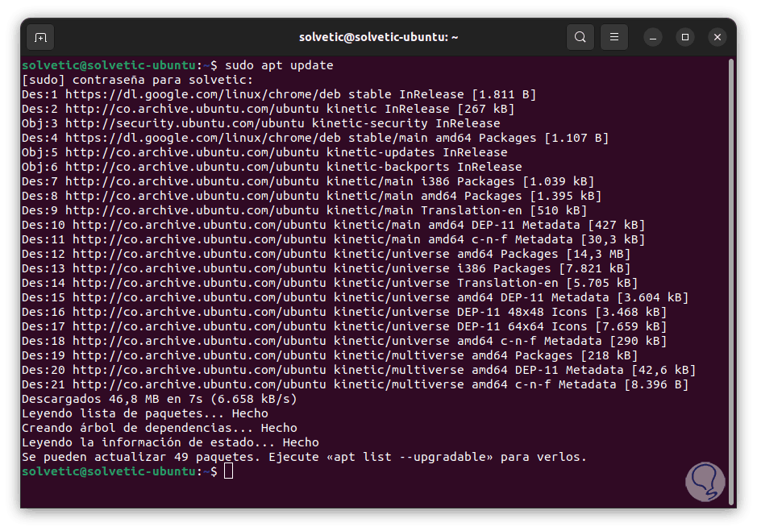Click the Des:9 Translation-en line
757x531 pixels.
point(304,210)
